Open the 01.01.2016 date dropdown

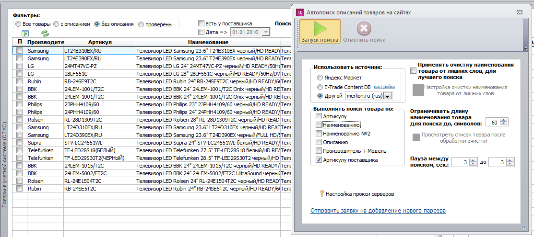266,32
